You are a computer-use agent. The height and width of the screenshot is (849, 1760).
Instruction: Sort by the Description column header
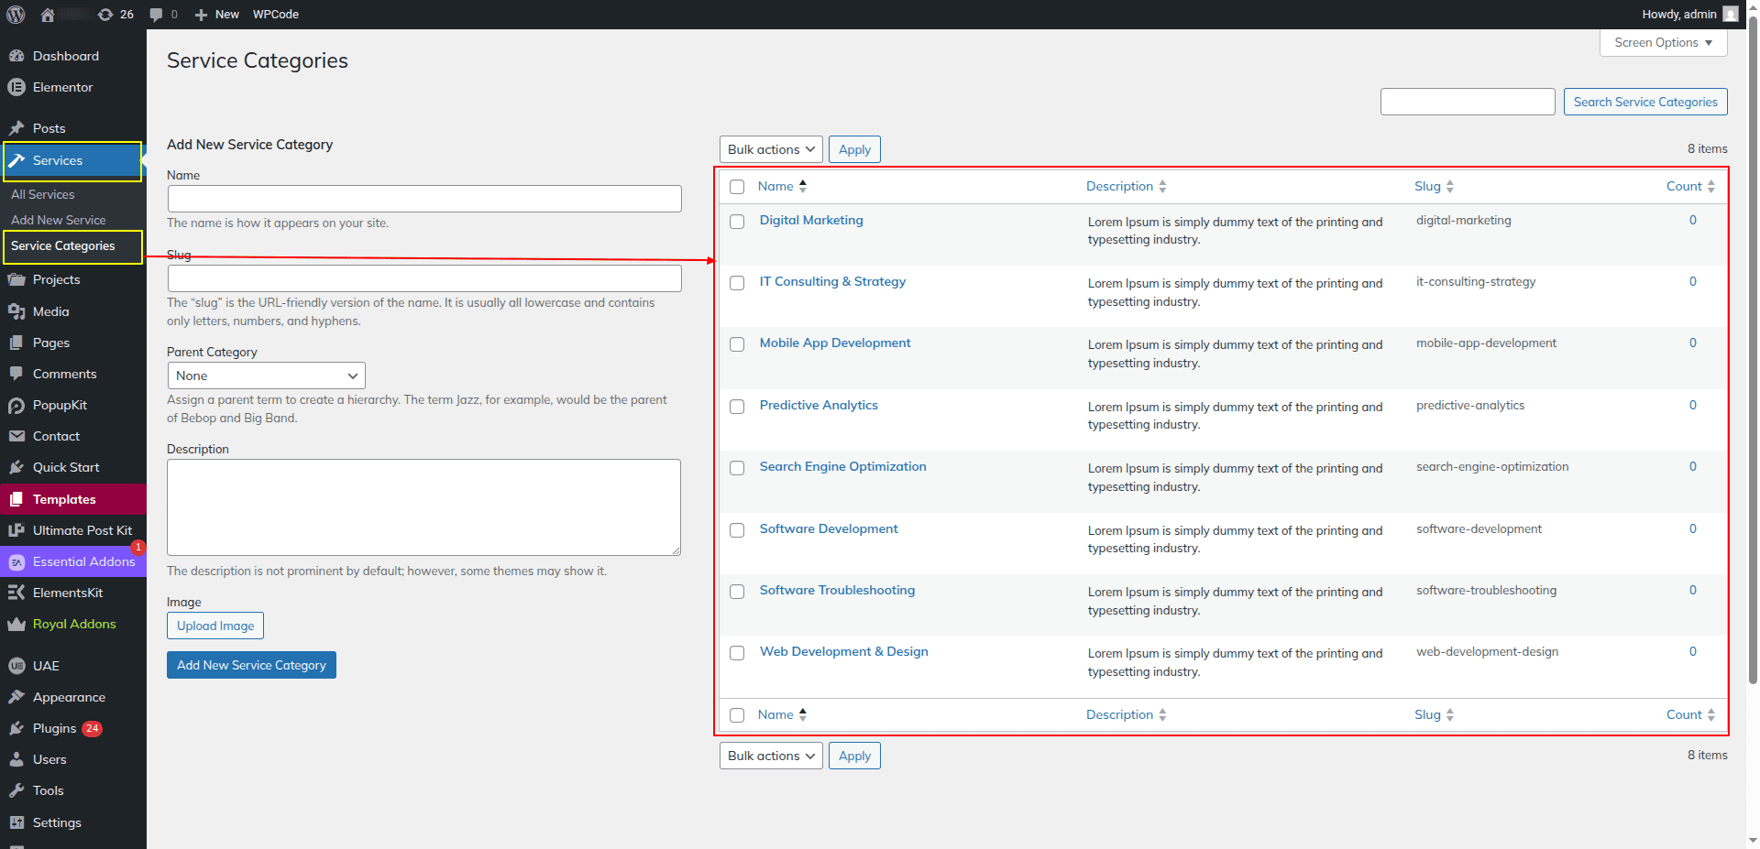point(1126,186)
